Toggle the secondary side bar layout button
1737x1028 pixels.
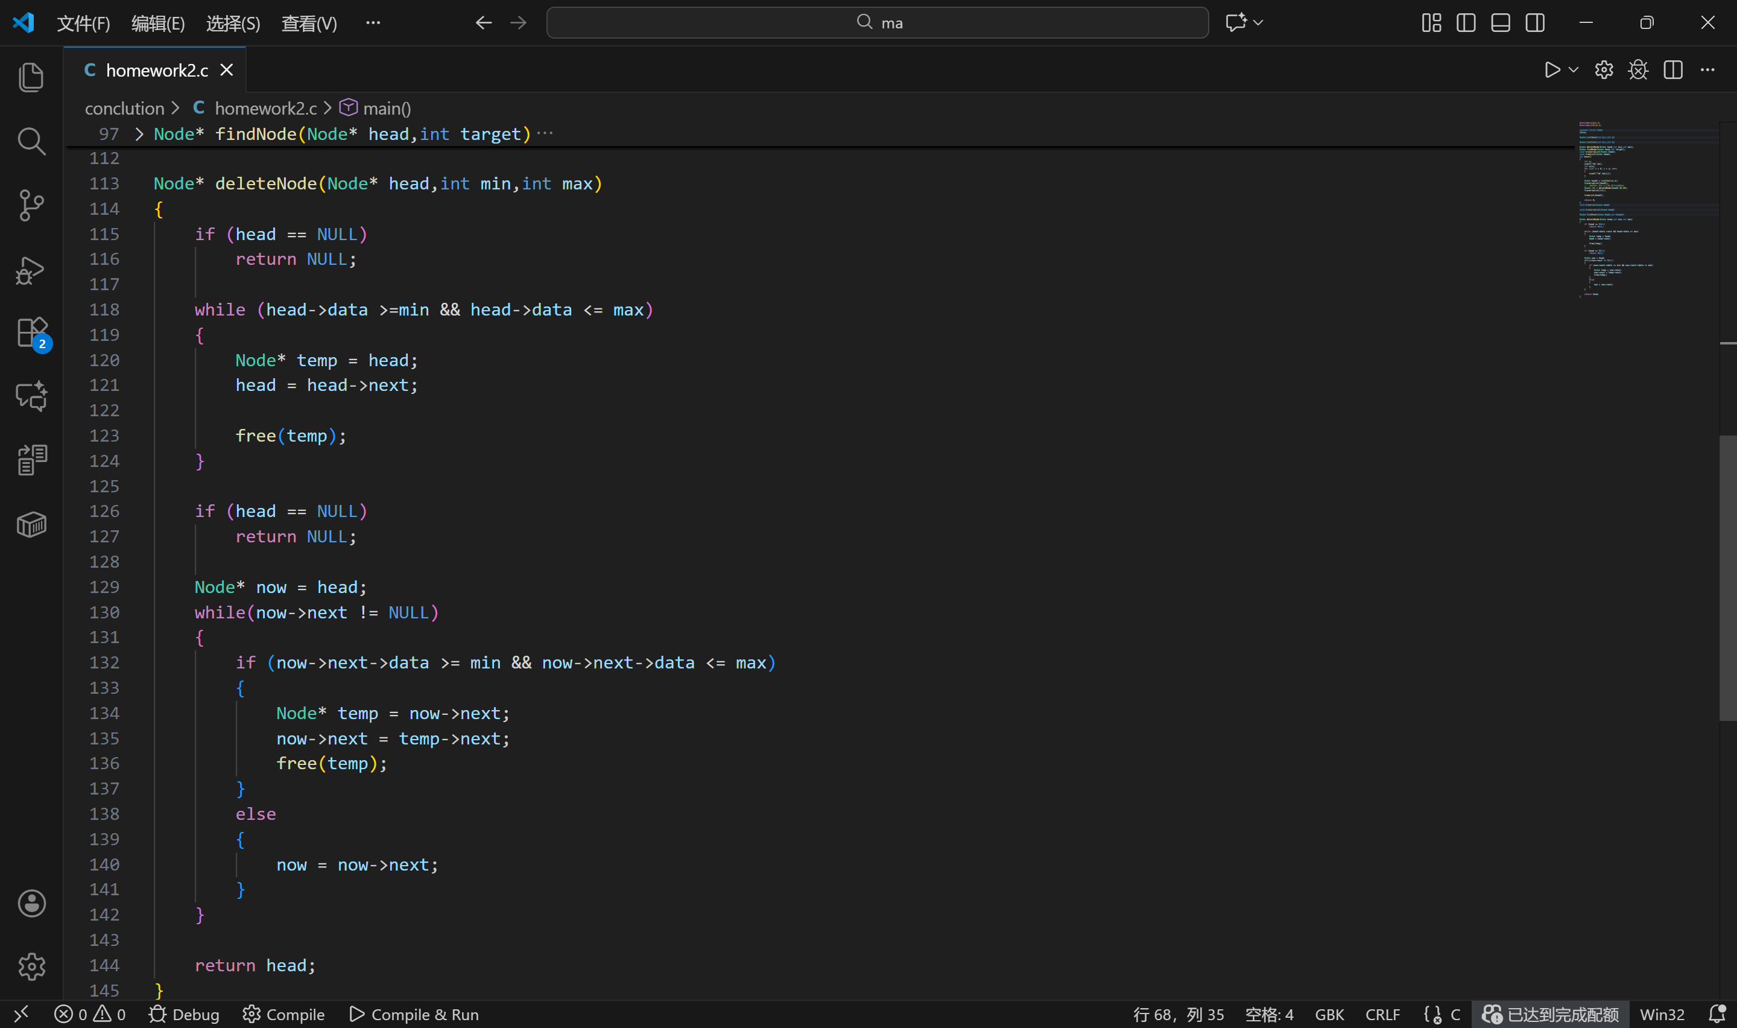(x=1535, y=23)
